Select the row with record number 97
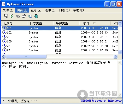This screenshot has height=104, width=123. coord(60,50)
